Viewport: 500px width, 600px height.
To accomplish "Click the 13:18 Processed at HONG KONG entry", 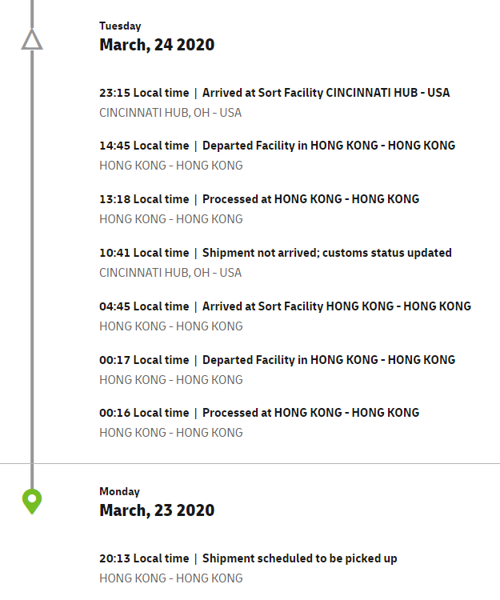I will (310, 199).
